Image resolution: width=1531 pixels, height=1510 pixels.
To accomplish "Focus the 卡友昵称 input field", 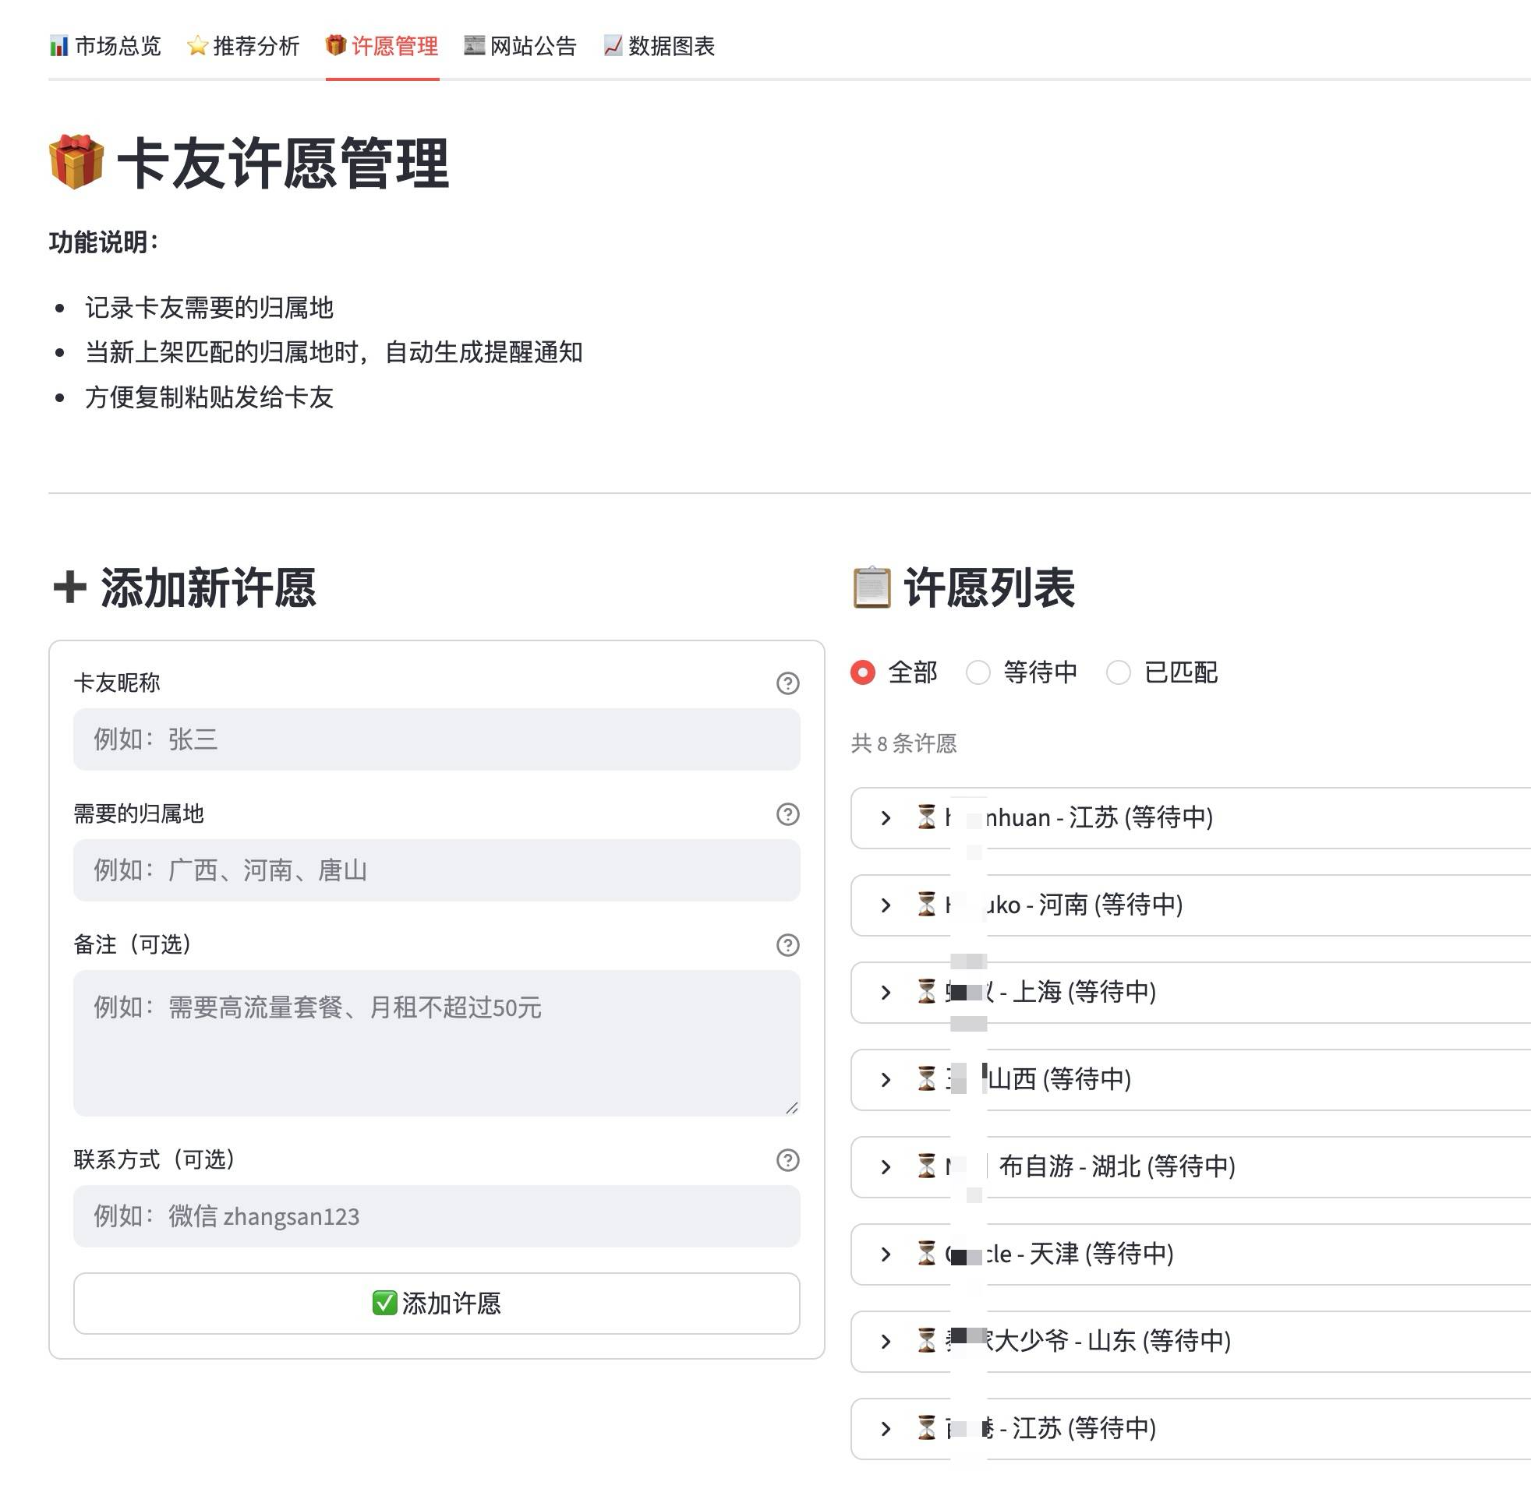I will 436,739.
